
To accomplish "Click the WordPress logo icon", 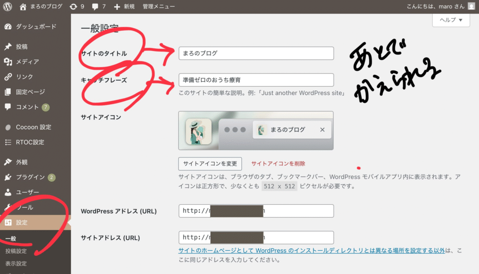I will point(7,7).
